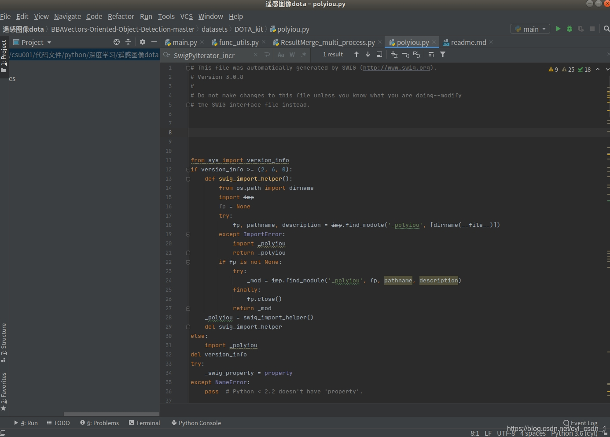Jump to previous highlighted error arrow
Viewport: 610px width, 437px height.
point(598,69)
